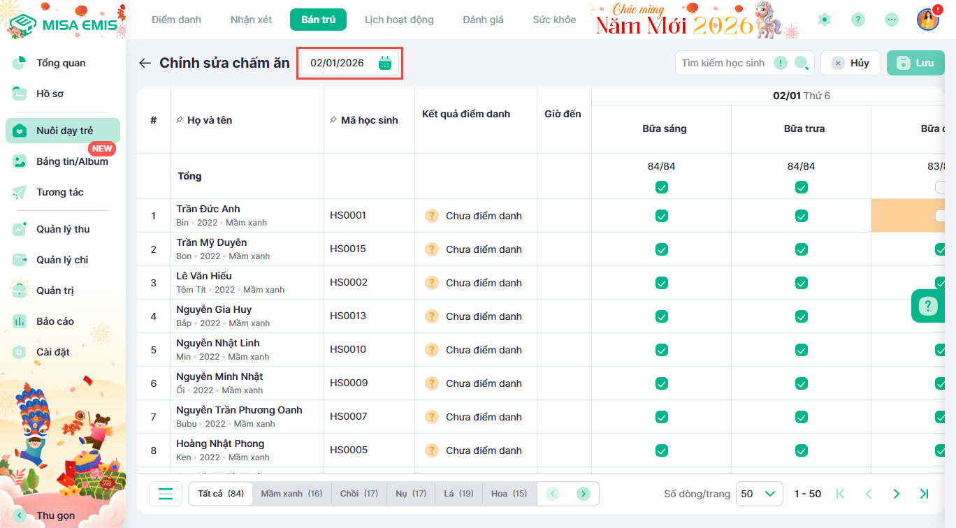The image size is (956, 528).
Task: Click the floating green help widget
Action: pyautogui.click(x=929, y=306)
